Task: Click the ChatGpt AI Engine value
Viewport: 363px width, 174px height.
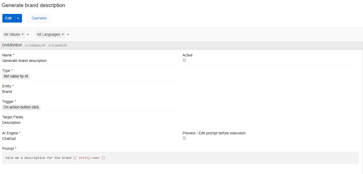Action: [x=9, y=139]
